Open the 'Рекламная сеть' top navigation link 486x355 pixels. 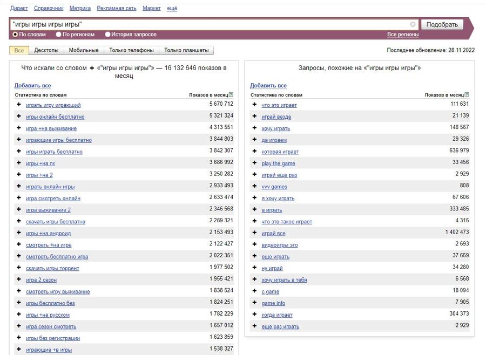(117, 9)
